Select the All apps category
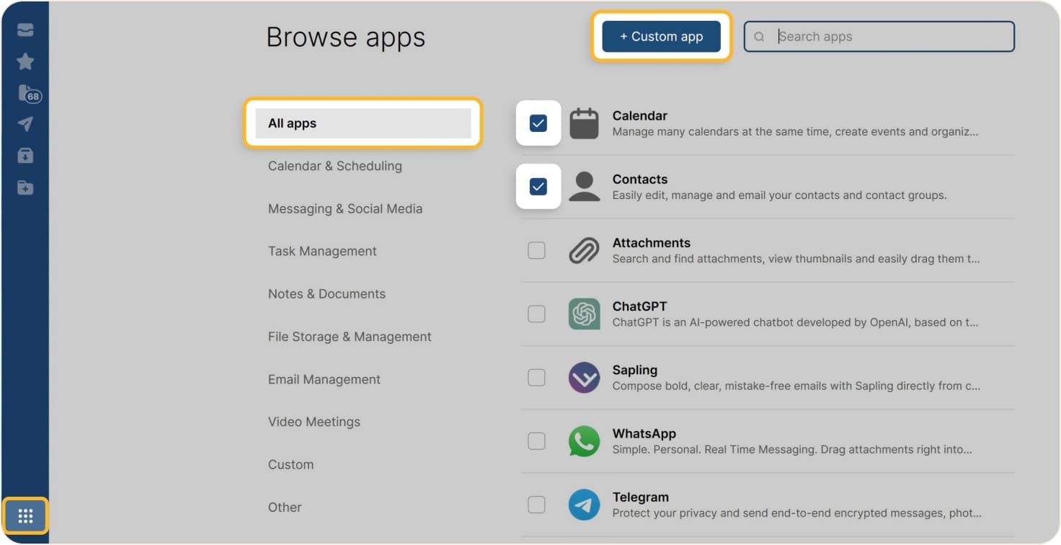Image resolution: width=1061 pixels, height=545 pixels. 363,123
